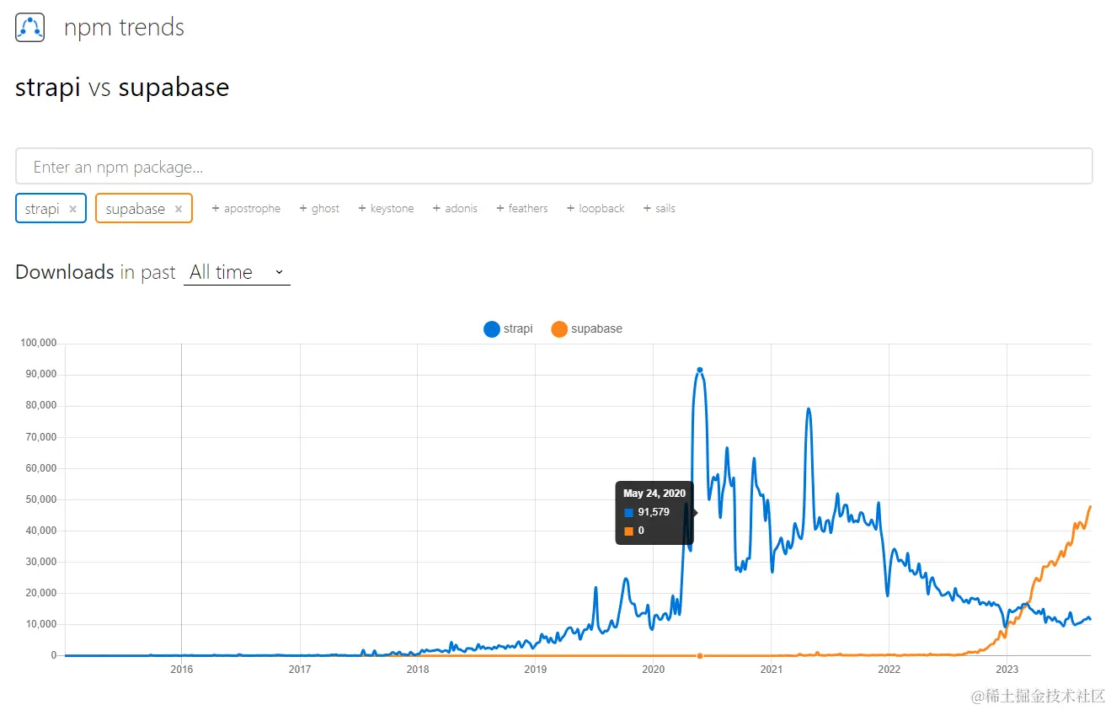Add the apostrophe package suggestion
The image size is (1111, 710).
tap(246, 209)
